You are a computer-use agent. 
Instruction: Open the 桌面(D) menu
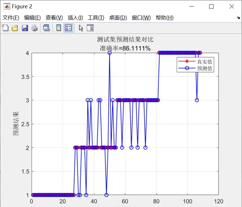click(118, 18)
